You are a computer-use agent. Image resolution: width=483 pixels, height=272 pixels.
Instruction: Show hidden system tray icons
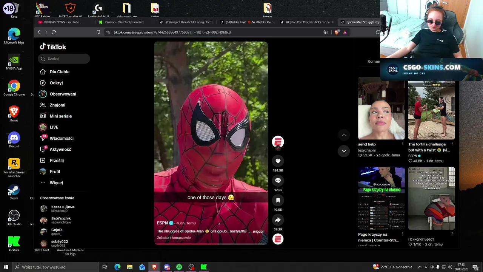pos(420,267)
